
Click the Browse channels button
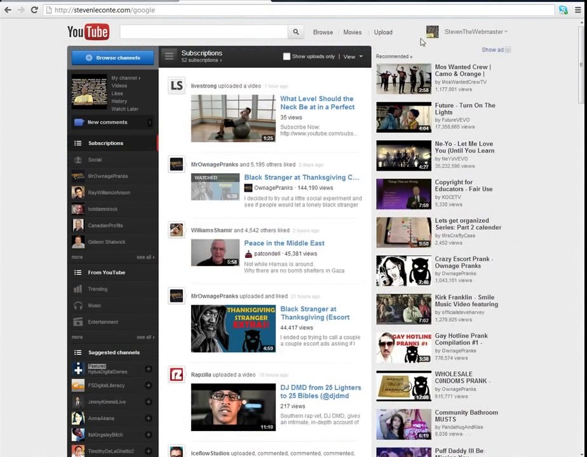[x=112, y=58]
